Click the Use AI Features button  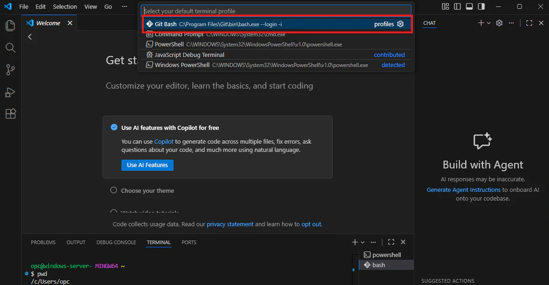pyautogui.click(x=147, y=165)
